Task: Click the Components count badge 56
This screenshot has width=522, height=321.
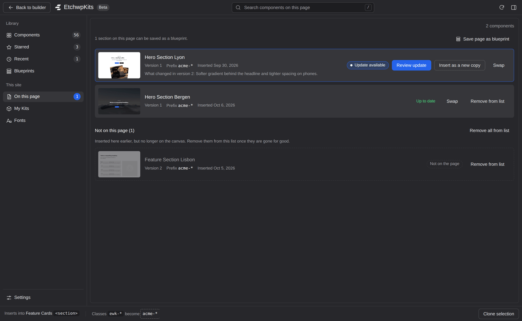Action: click(76, 35)
